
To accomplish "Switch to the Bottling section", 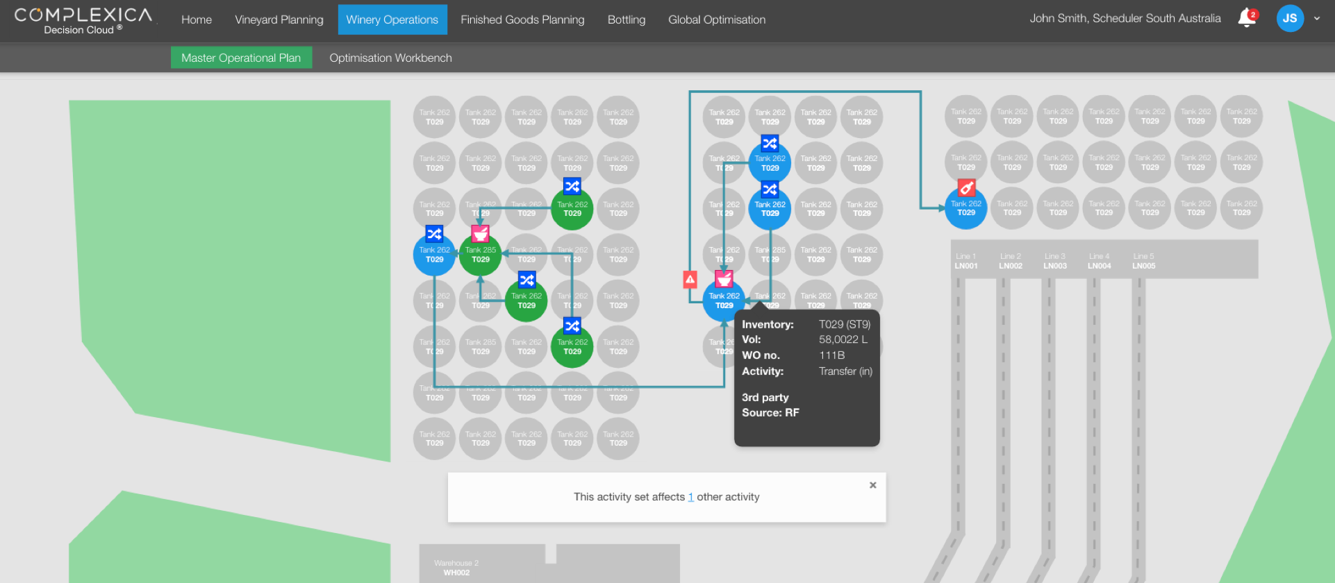I will [627, 19].
